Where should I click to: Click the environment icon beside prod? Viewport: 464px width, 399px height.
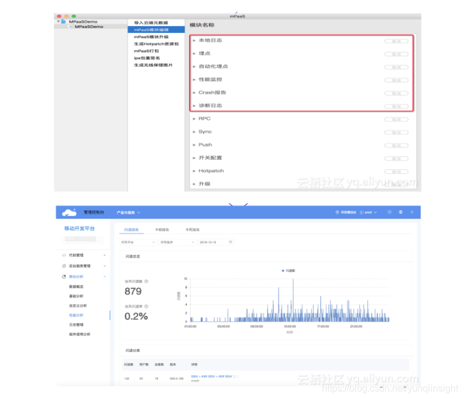click(361, 212)
